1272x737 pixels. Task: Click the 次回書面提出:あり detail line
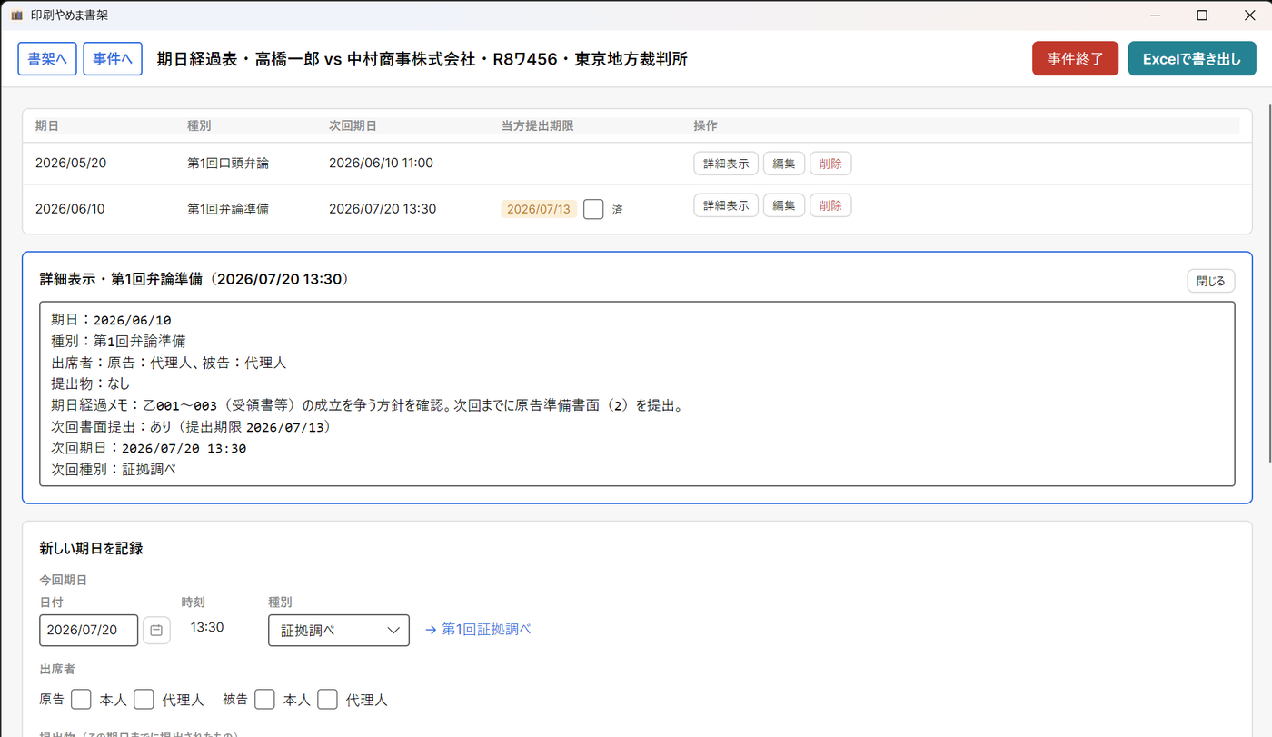pyautogui.click(x=191, y=427)
